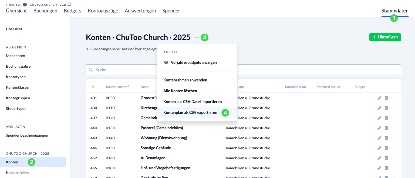Open Kontenklassen in the sidebar
Image resolution: width=415 pixels, height=178 pixels.
[x=18, y=87]
